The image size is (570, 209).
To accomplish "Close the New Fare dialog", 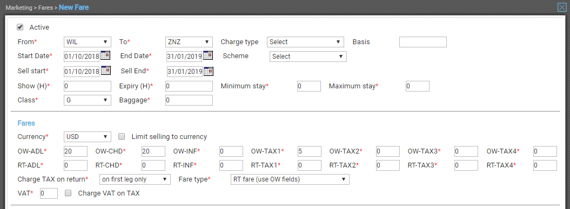I will point(562,7).
